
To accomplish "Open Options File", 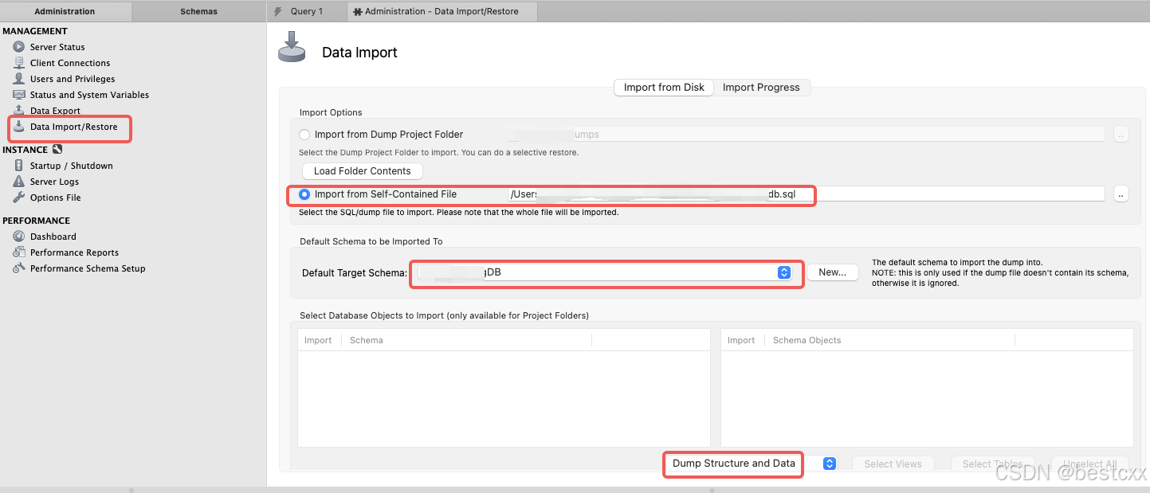I will pos(56,198).
